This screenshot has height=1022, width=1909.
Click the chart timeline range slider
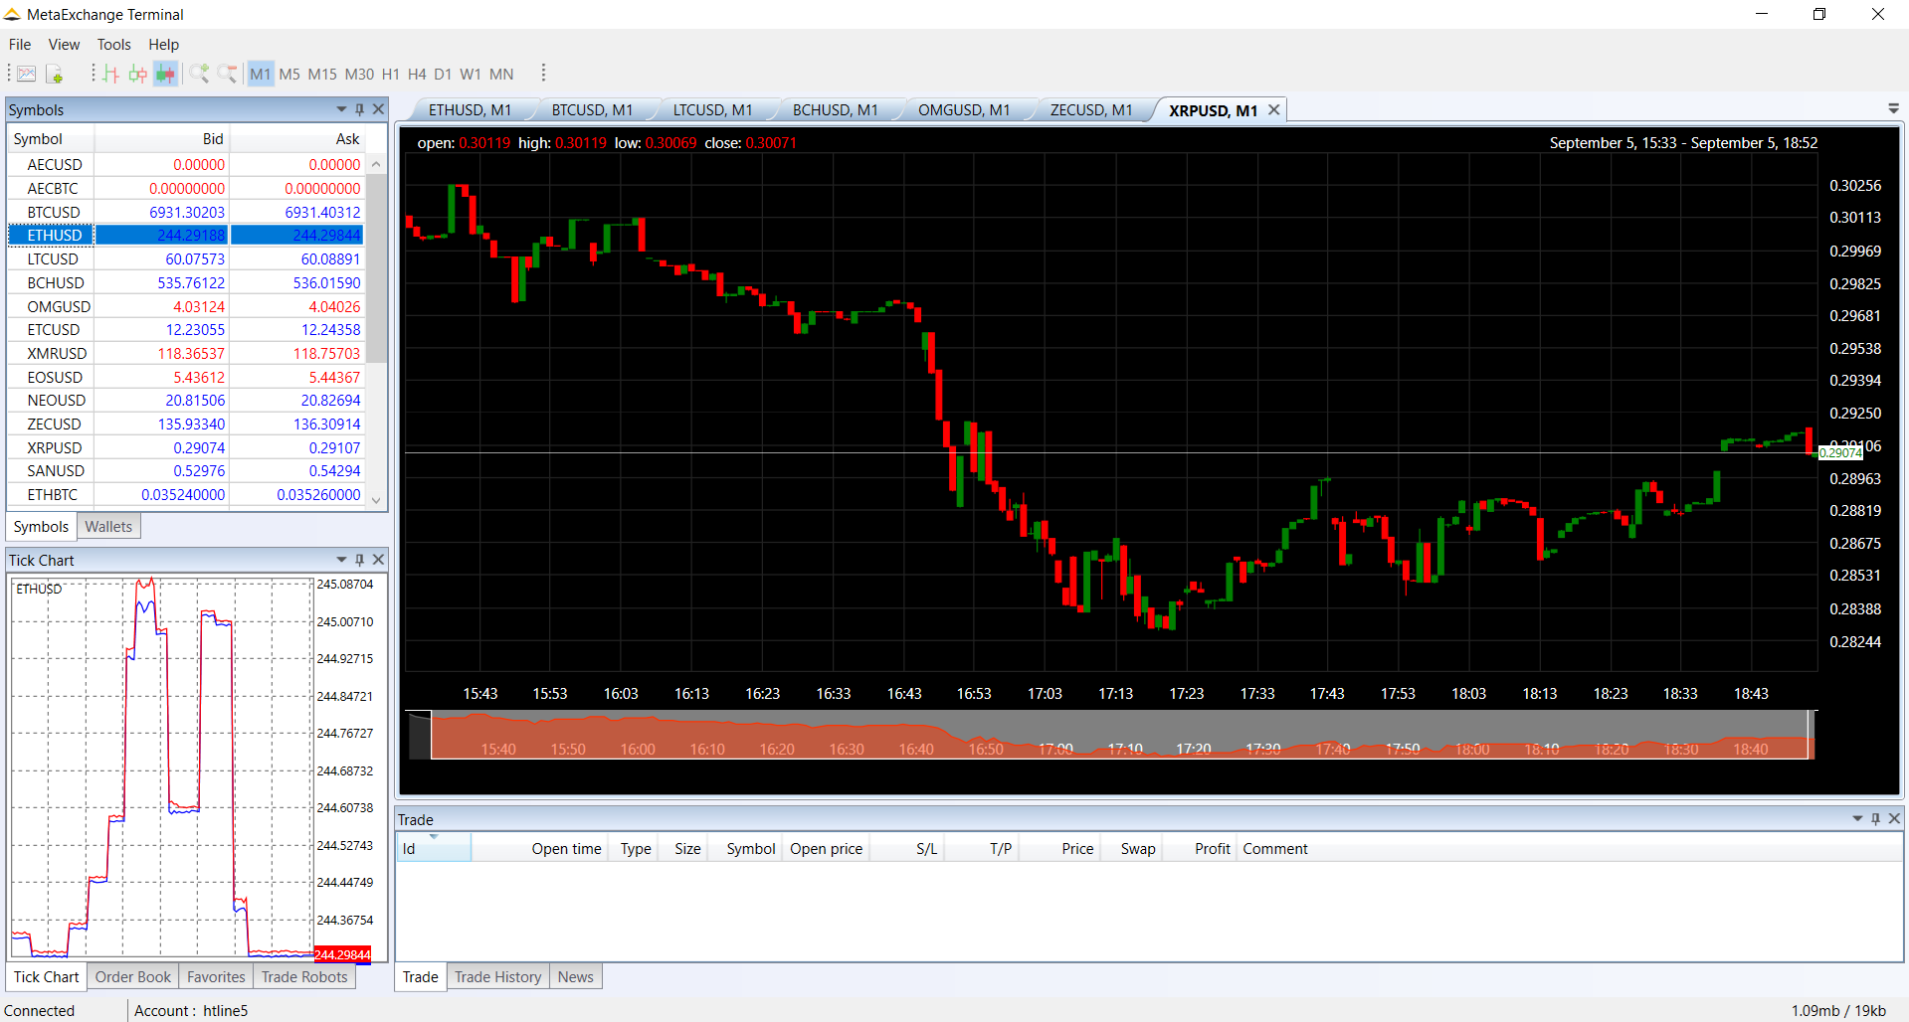[x=1119, y=736]
